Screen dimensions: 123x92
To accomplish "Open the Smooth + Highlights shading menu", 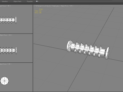I will click(x=53, y=6).
